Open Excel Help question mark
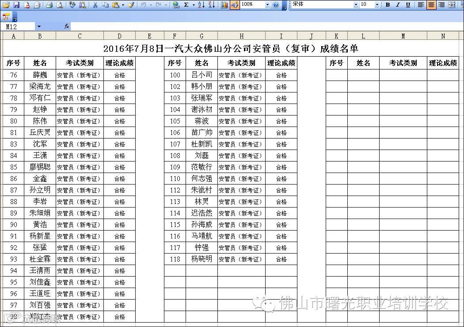Screen dimensions: 464x327 [276, 5]
